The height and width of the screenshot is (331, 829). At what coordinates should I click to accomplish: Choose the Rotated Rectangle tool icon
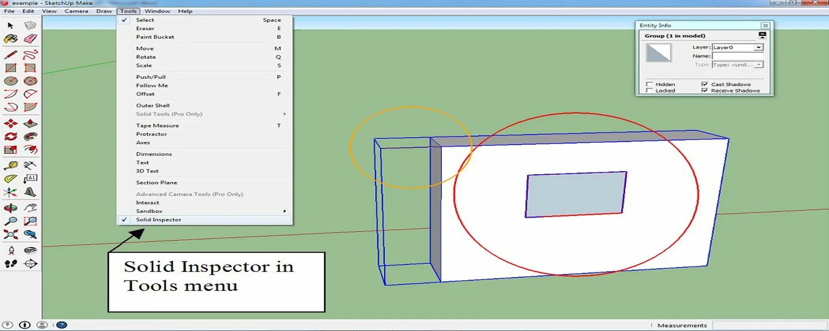(30, 68)
